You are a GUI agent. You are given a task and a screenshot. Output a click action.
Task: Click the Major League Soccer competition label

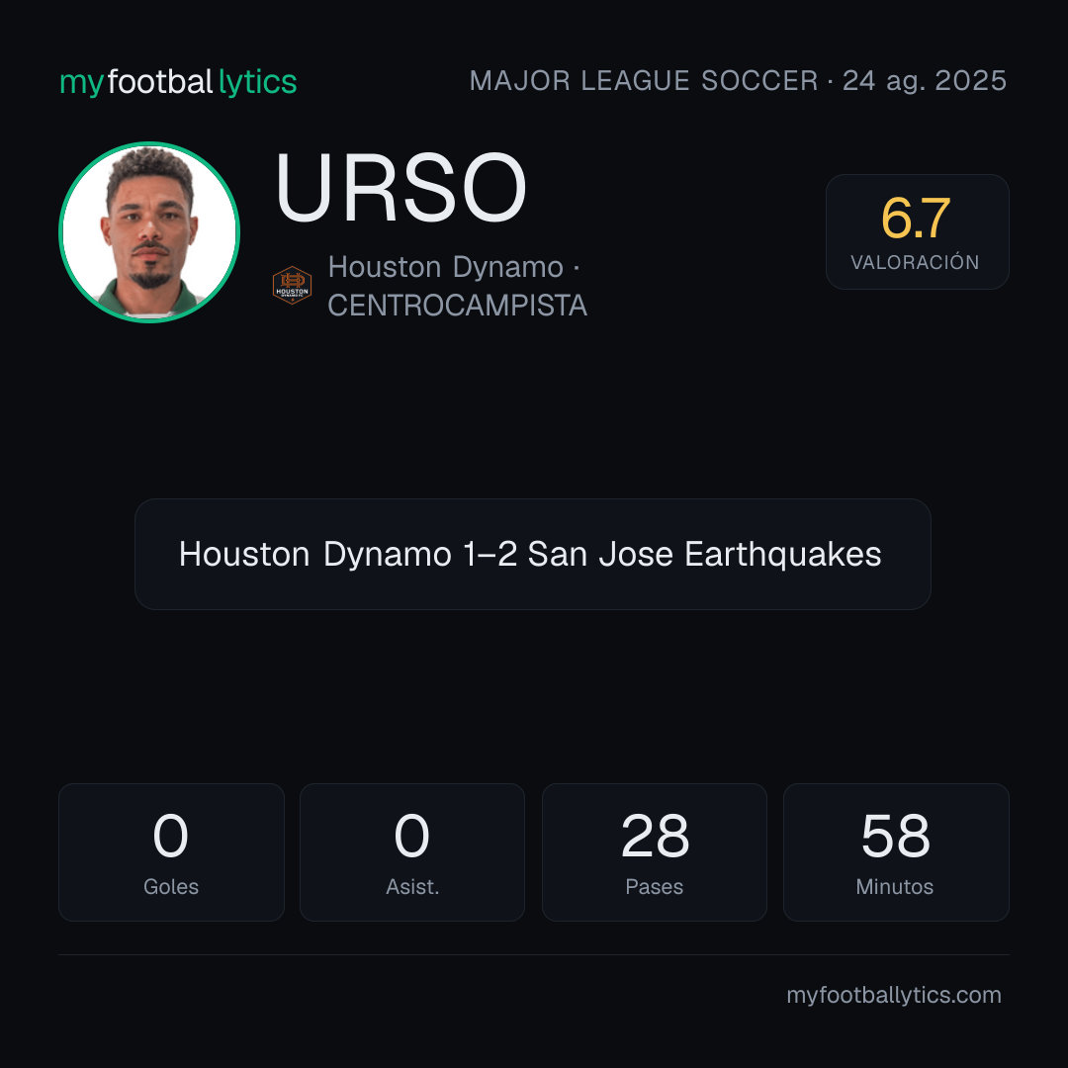[x=644, y=81]
